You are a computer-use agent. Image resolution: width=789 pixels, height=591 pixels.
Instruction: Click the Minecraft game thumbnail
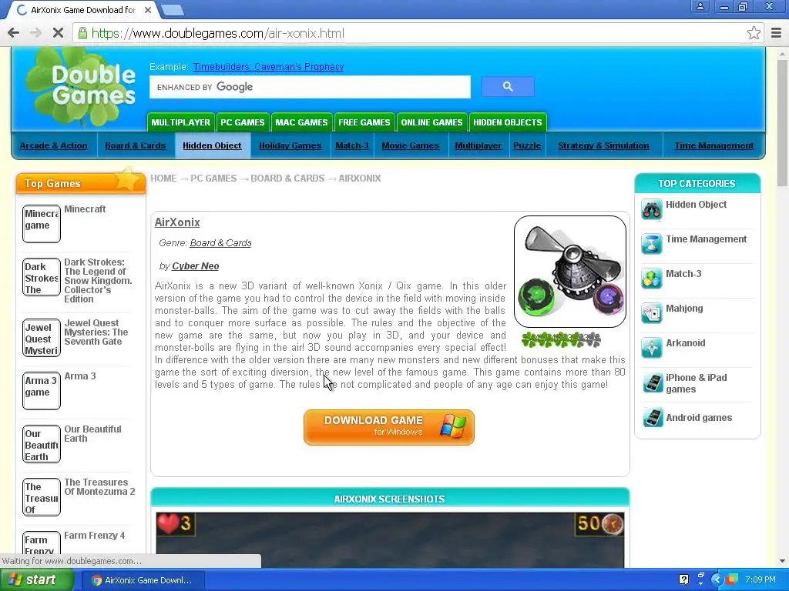point(42,224)
